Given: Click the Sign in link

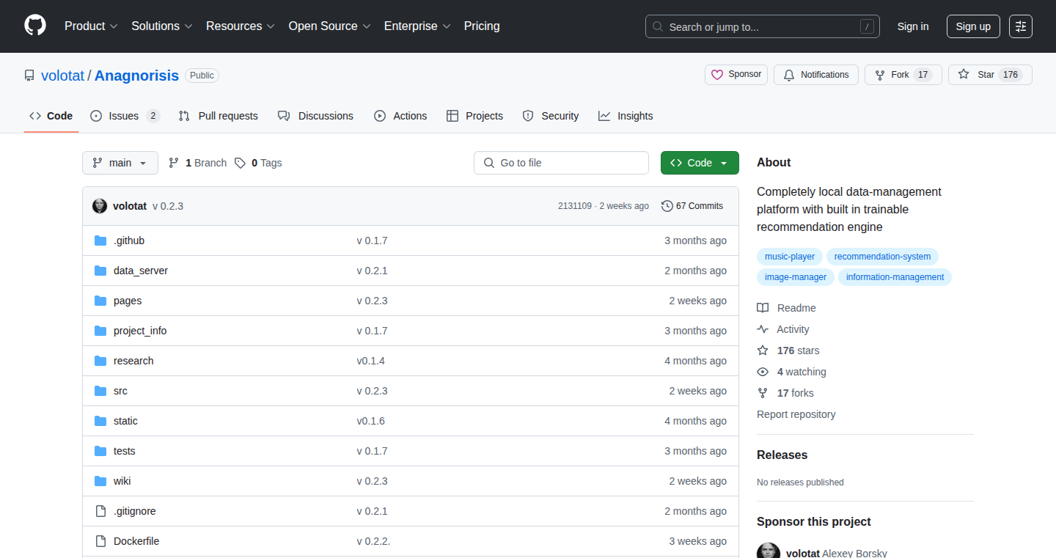Looking at the screenshot, I should click(x=913, y=26).
